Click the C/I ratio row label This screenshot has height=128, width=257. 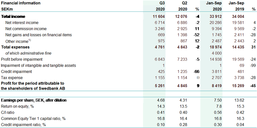(9, 112)
